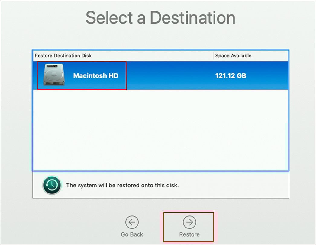Select the Macintosh HD hard drive icon

coord(54,75)
